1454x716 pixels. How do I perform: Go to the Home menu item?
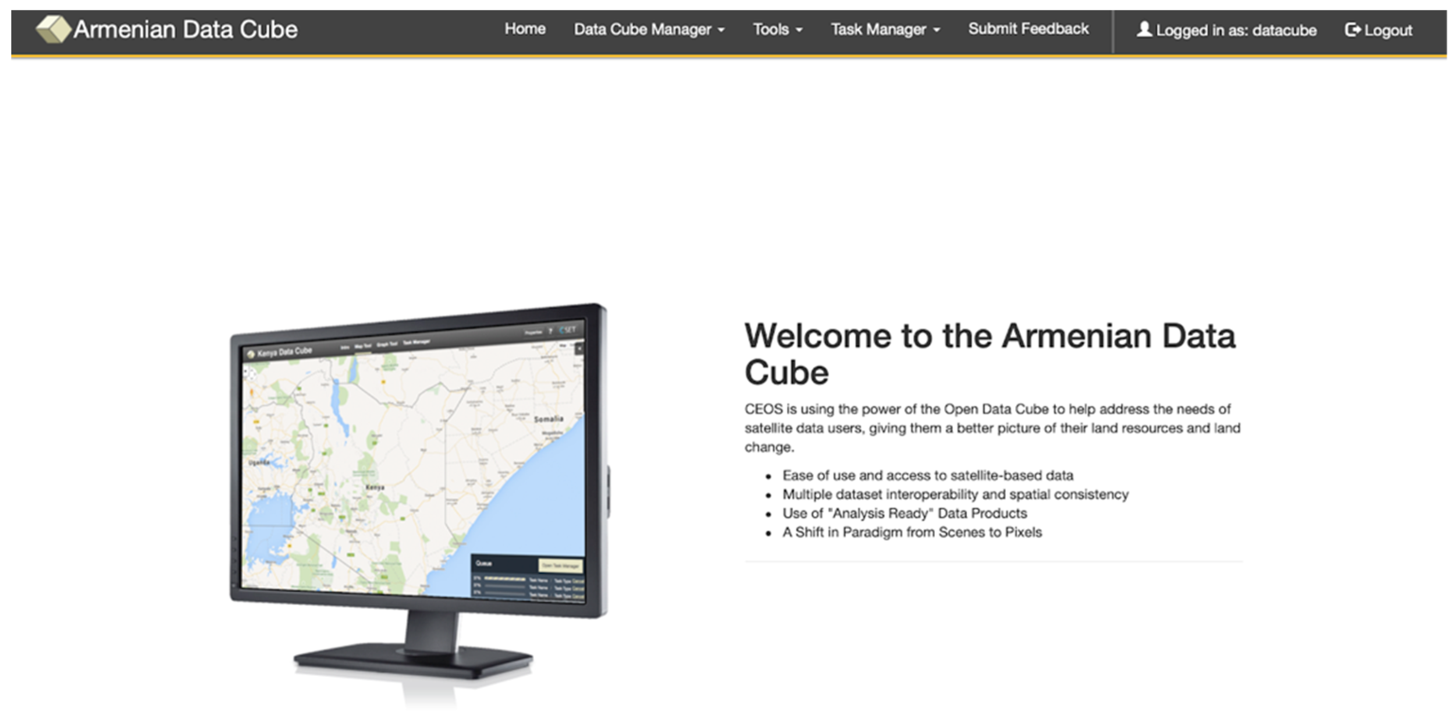pyautogui.click(x=525, y=29)
